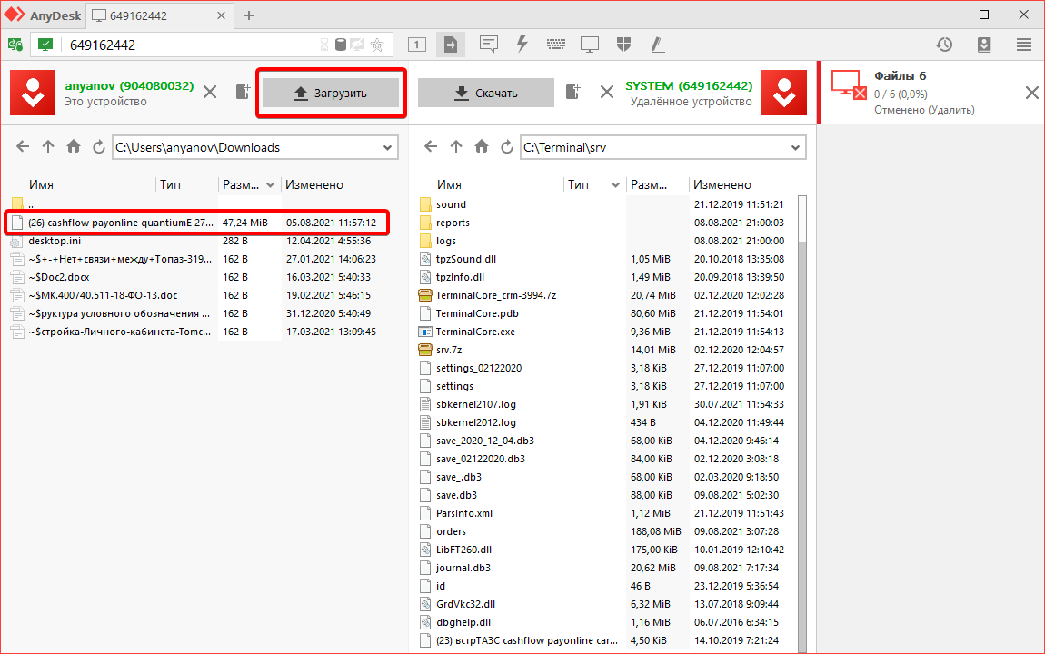This screenshot has width=1045, height=654.
Task: Dismiss the cancelled Файлы 6 transfer
Action: [x=1031, y=93]
